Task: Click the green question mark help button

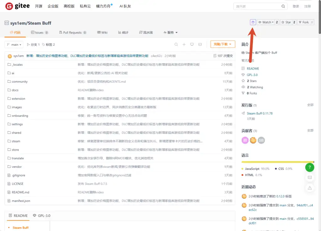Action: pos(310,167)
